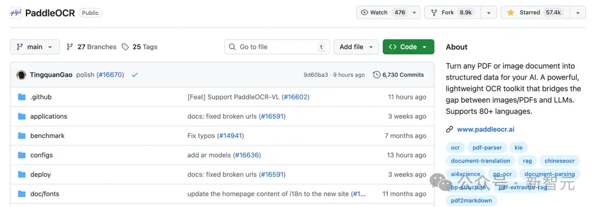This screenshot has width=594, height=207.
Task: Click the Watch button
Action: coord(382,13)
